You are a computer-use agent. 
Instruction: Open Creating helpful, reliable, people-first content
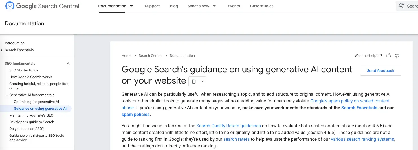(x=39, y=86)
